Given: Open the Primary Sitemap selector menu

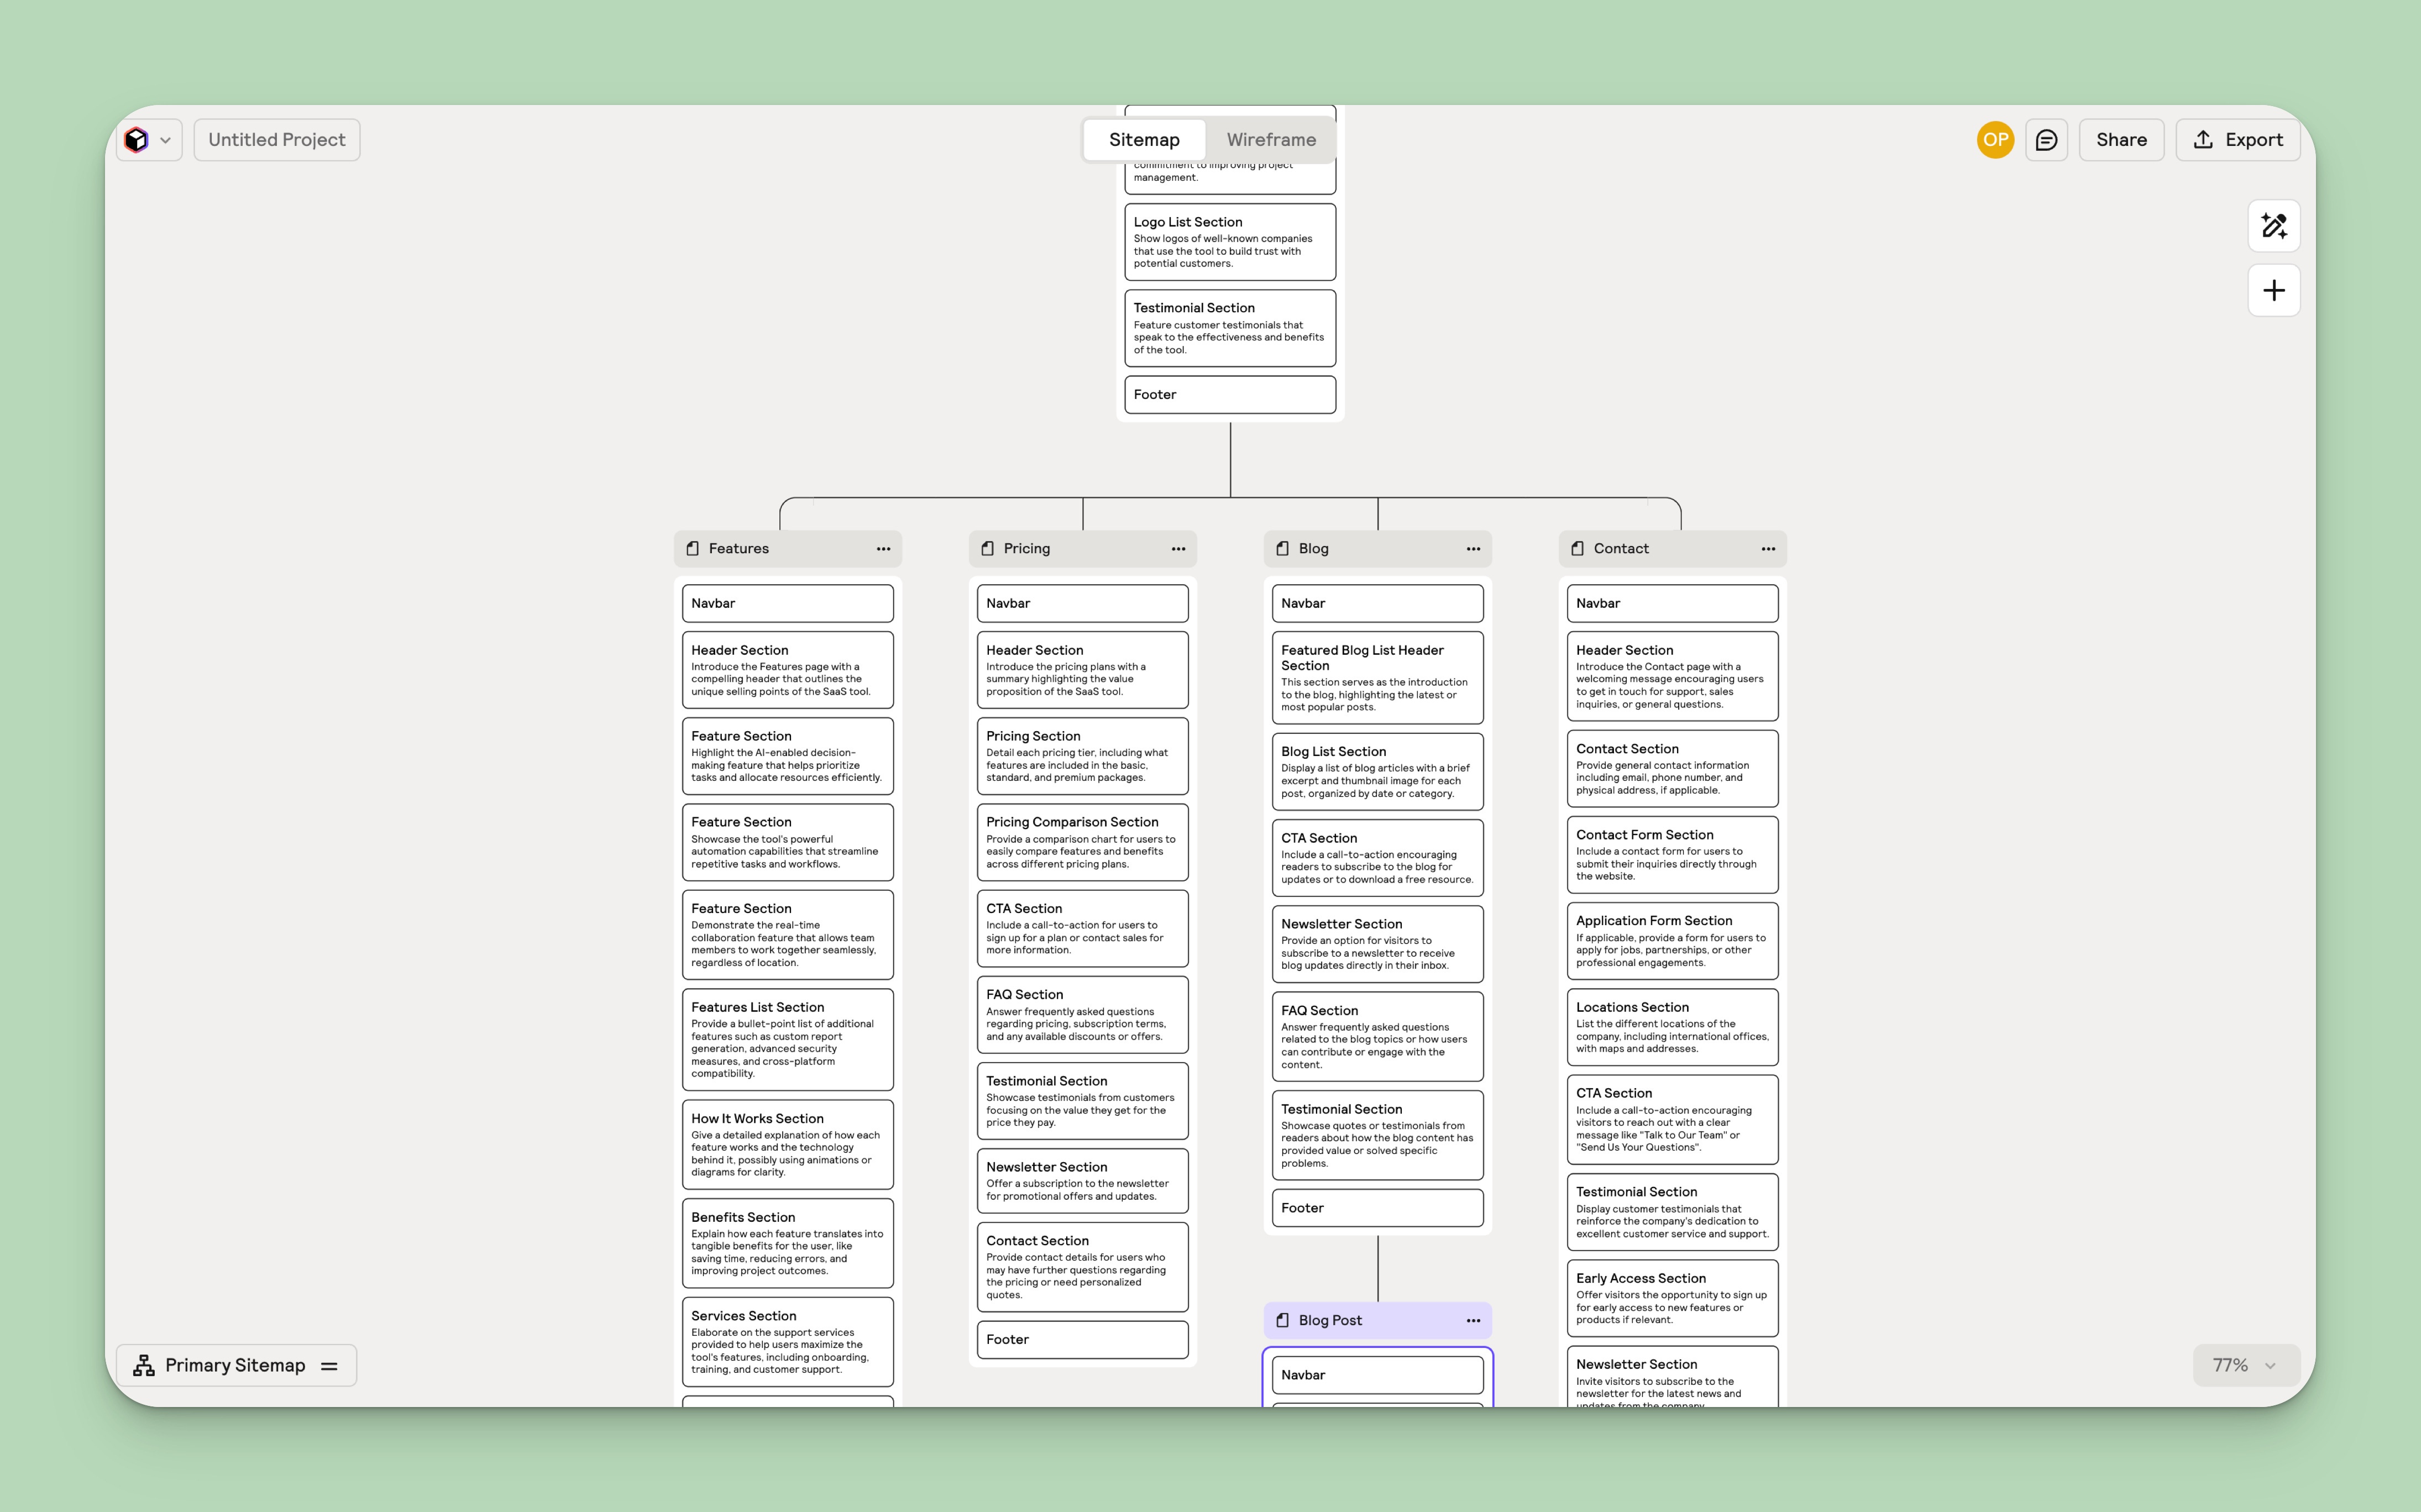Looking at the screenshot, I should (236, 1365).
